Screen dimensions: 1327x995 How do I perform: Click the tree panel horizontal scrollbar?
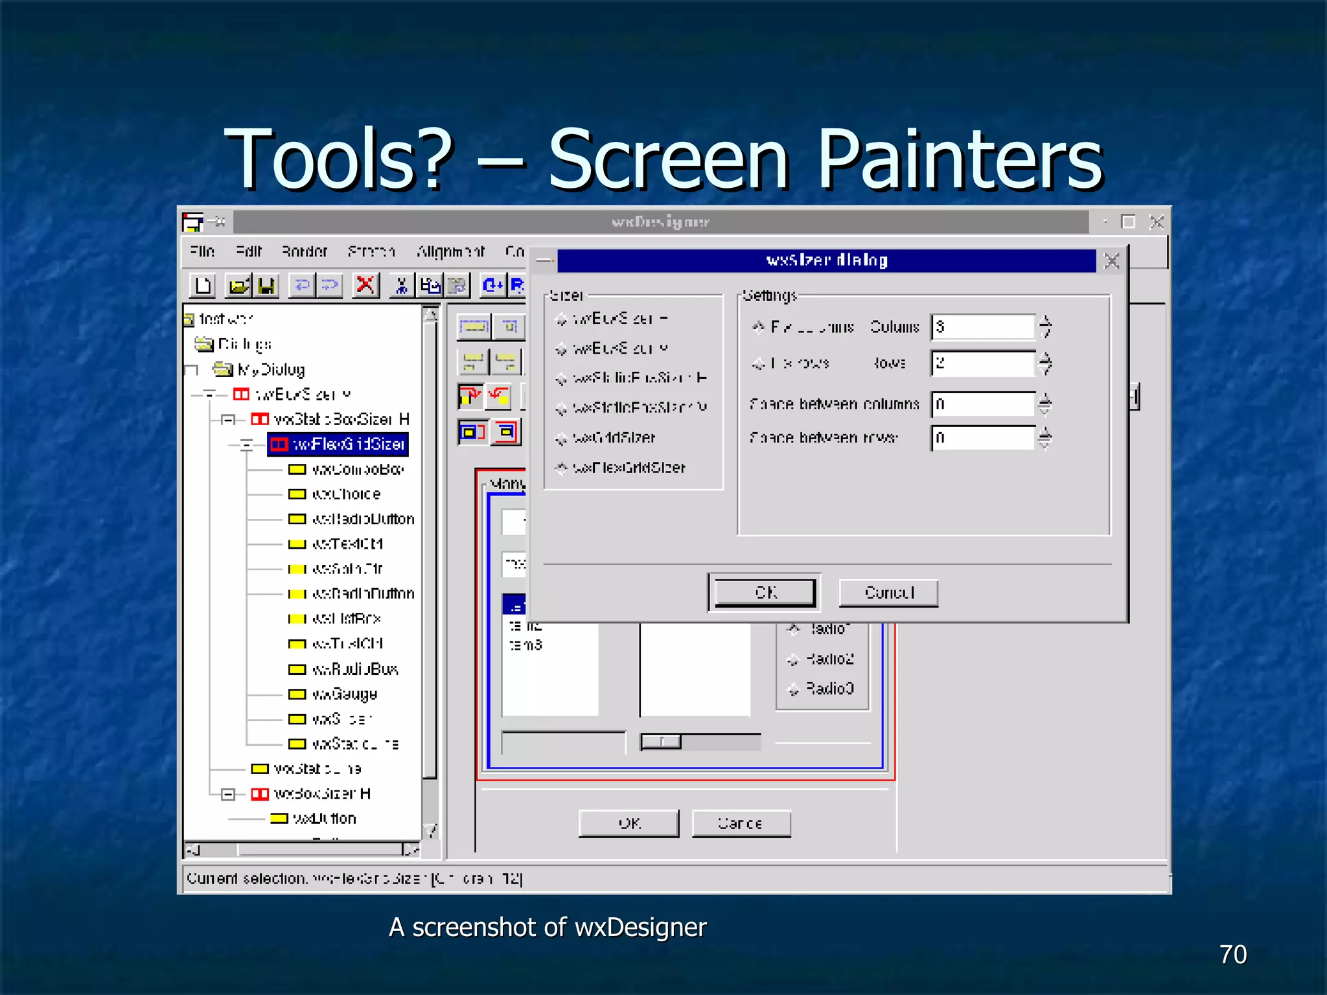click(x=303, y=849)
